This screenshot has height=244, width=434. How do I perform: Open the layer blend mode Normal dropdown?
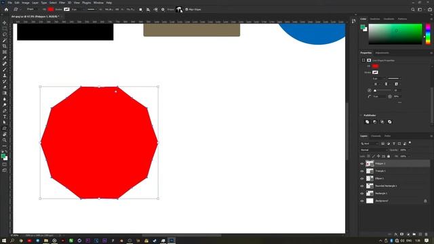tap(374, 150)
